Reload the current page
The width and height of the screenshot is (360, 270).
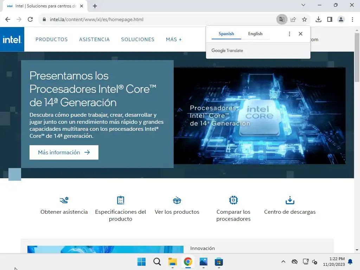30,19
